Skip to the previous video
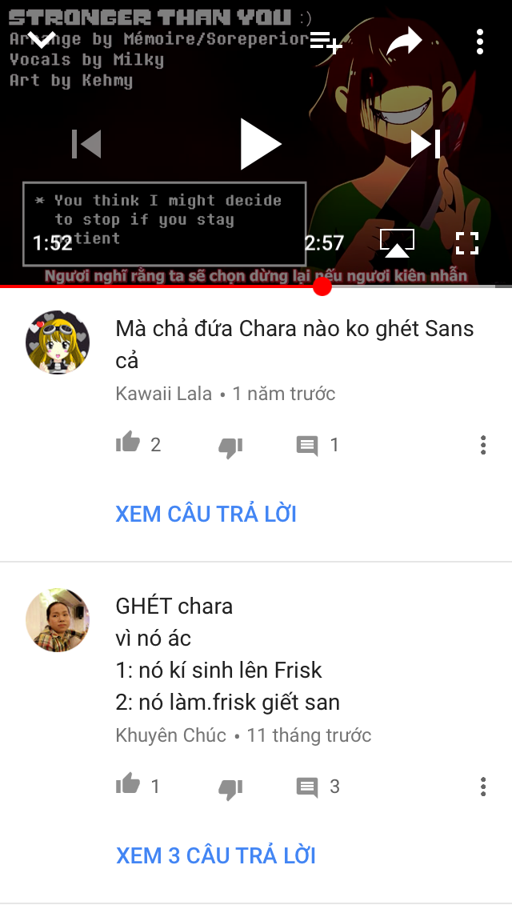The width and height of the screenshot is (512, 909). pos(86,144)
